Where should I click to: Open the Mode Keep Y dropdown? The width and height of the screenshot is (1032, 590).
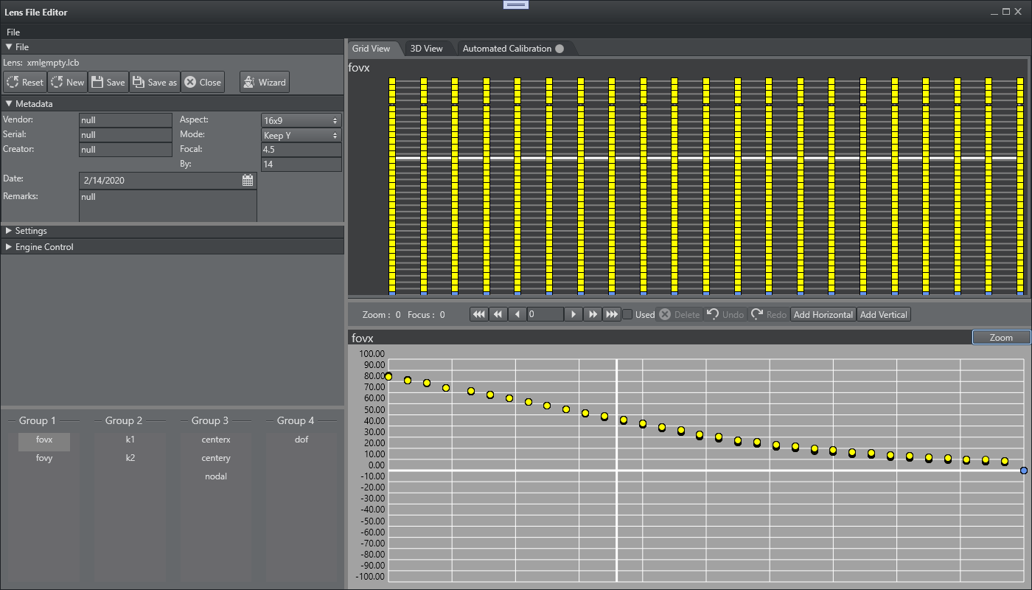pos(301,136)
